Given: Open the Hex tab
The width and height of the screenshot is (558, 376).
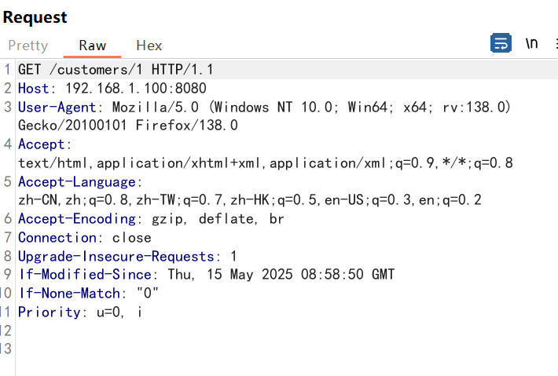Looking at the screenshot, I should (x=149, y=46).
